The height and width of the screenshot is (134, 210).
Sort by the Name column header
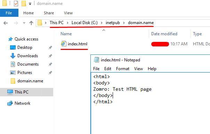coord(66,34)
